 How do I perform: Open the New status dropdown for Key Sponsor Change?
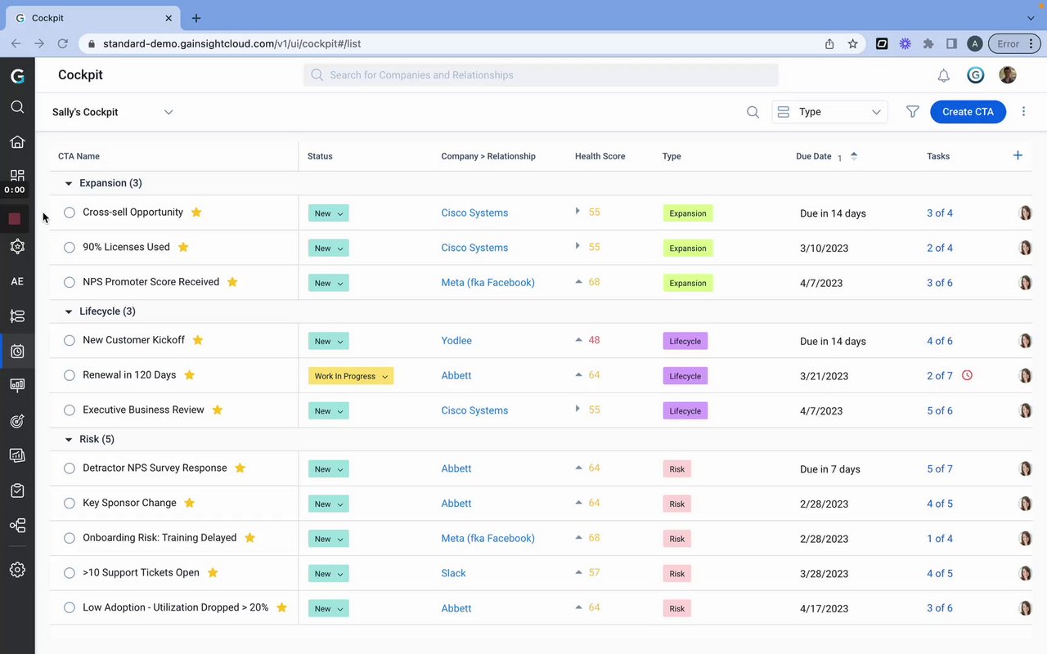(x=329, y=504)
